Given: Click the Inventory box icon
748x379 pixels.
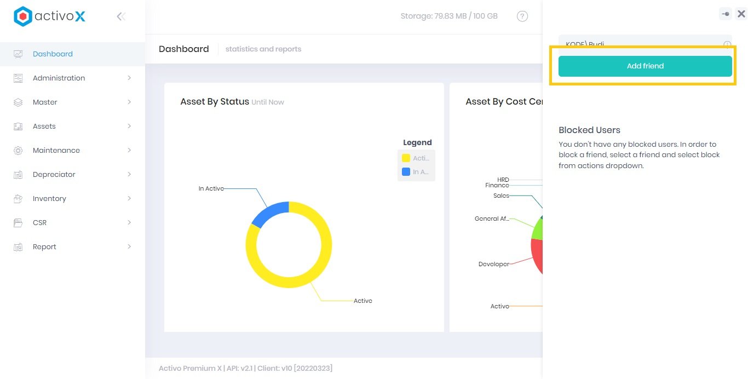Looking at the screenshot, I should [18, 198].
